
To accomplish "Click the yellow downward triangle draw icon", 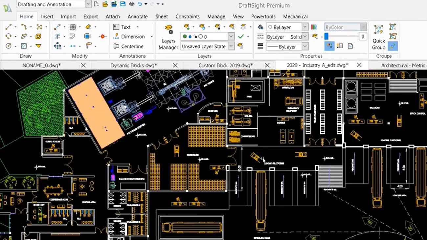I will (x=38, y=46).
